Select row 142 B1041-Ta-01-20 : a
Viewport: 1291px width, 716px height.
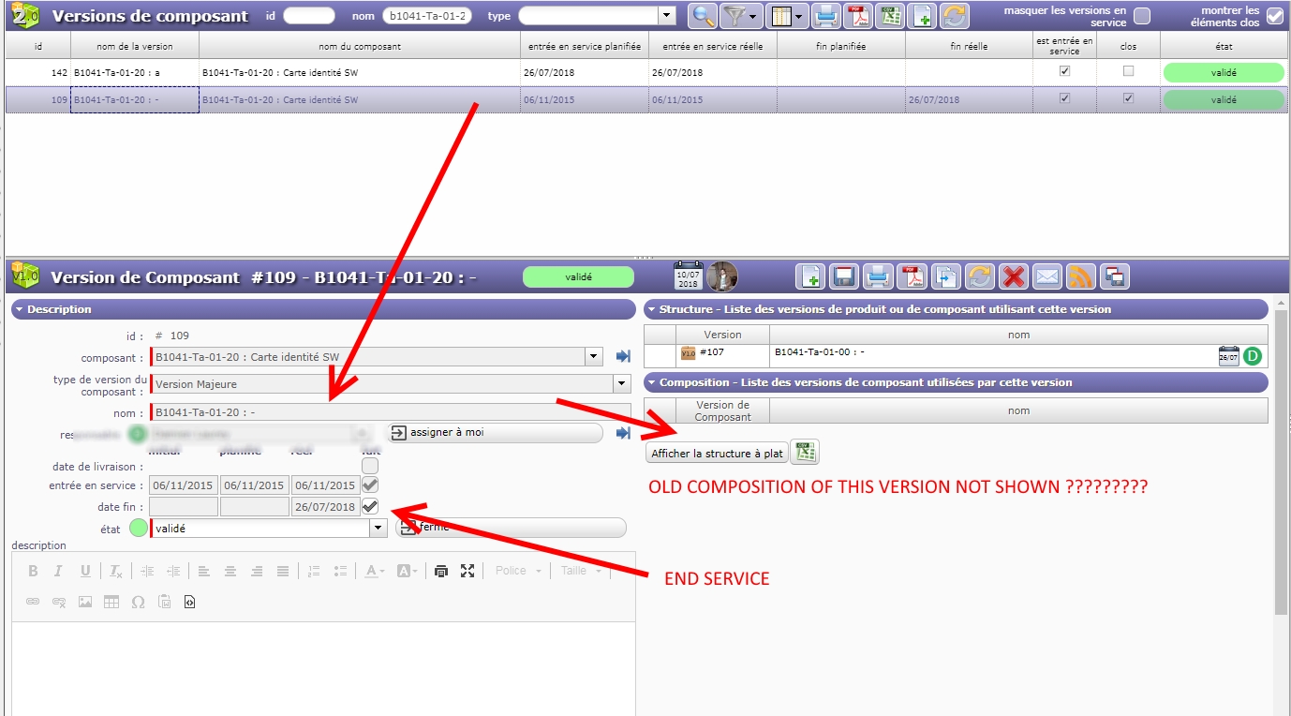click(x=645, y=72)
